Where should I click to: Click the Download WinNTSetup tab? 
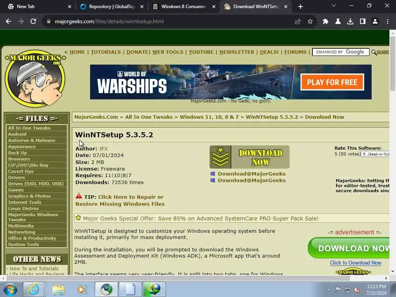[255, 7]
